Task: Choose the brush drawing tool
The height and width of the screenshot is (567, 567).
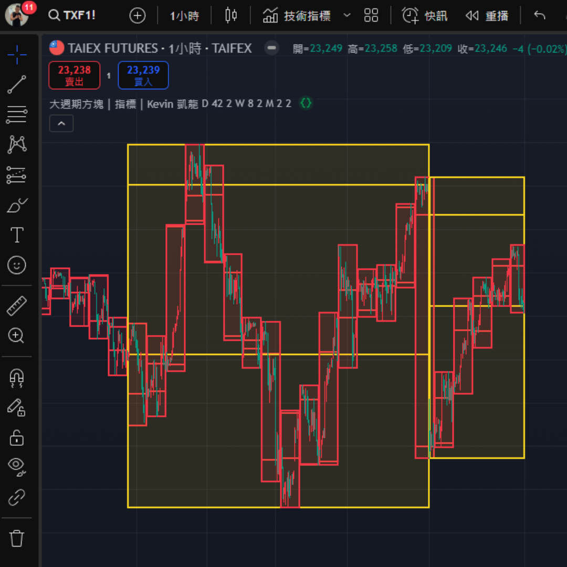Action: [x=17, y=205]
